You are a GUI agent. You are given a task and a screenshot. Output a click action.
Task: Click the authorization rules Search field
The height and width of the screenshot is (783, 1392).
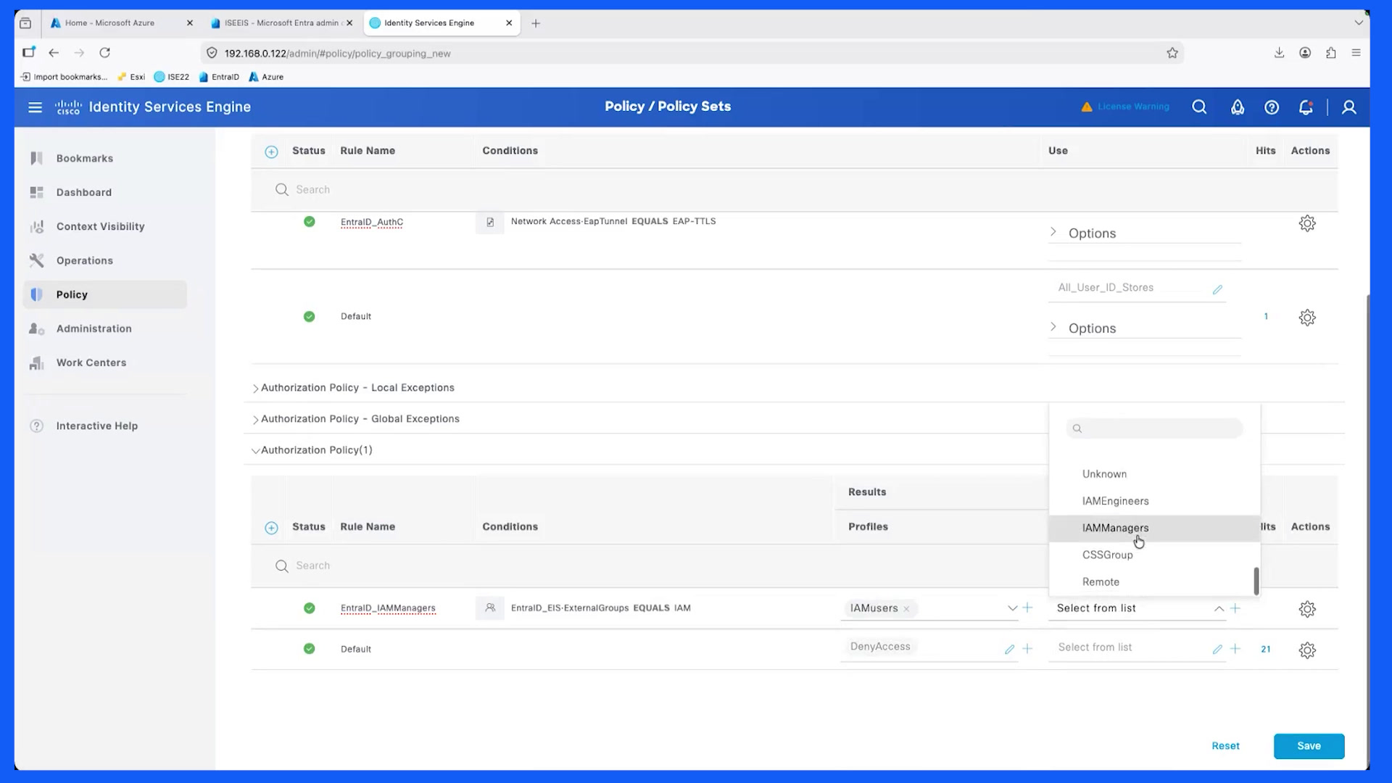(794, 566)
